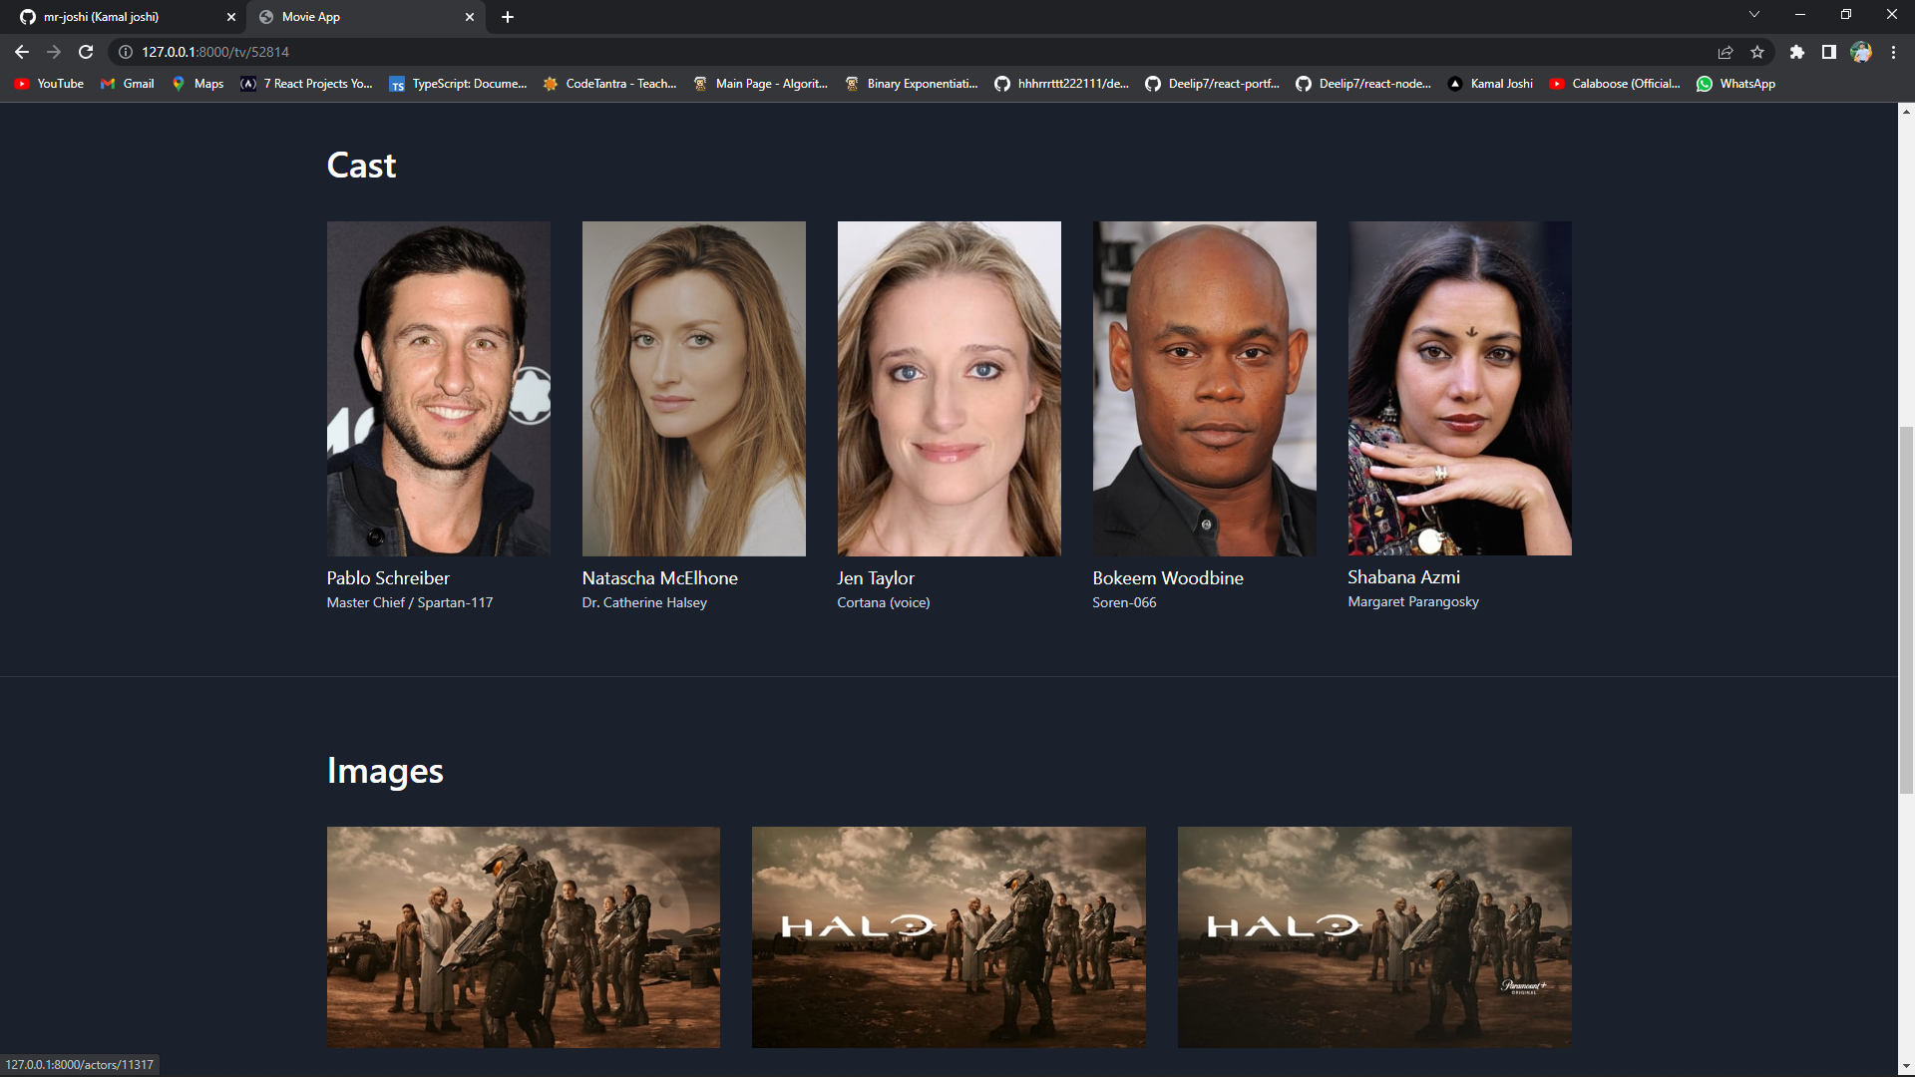Viewport: 1915px width, 1077px height.
Task: Open the YouTube bookmark
Action: (x=48, y=84)
